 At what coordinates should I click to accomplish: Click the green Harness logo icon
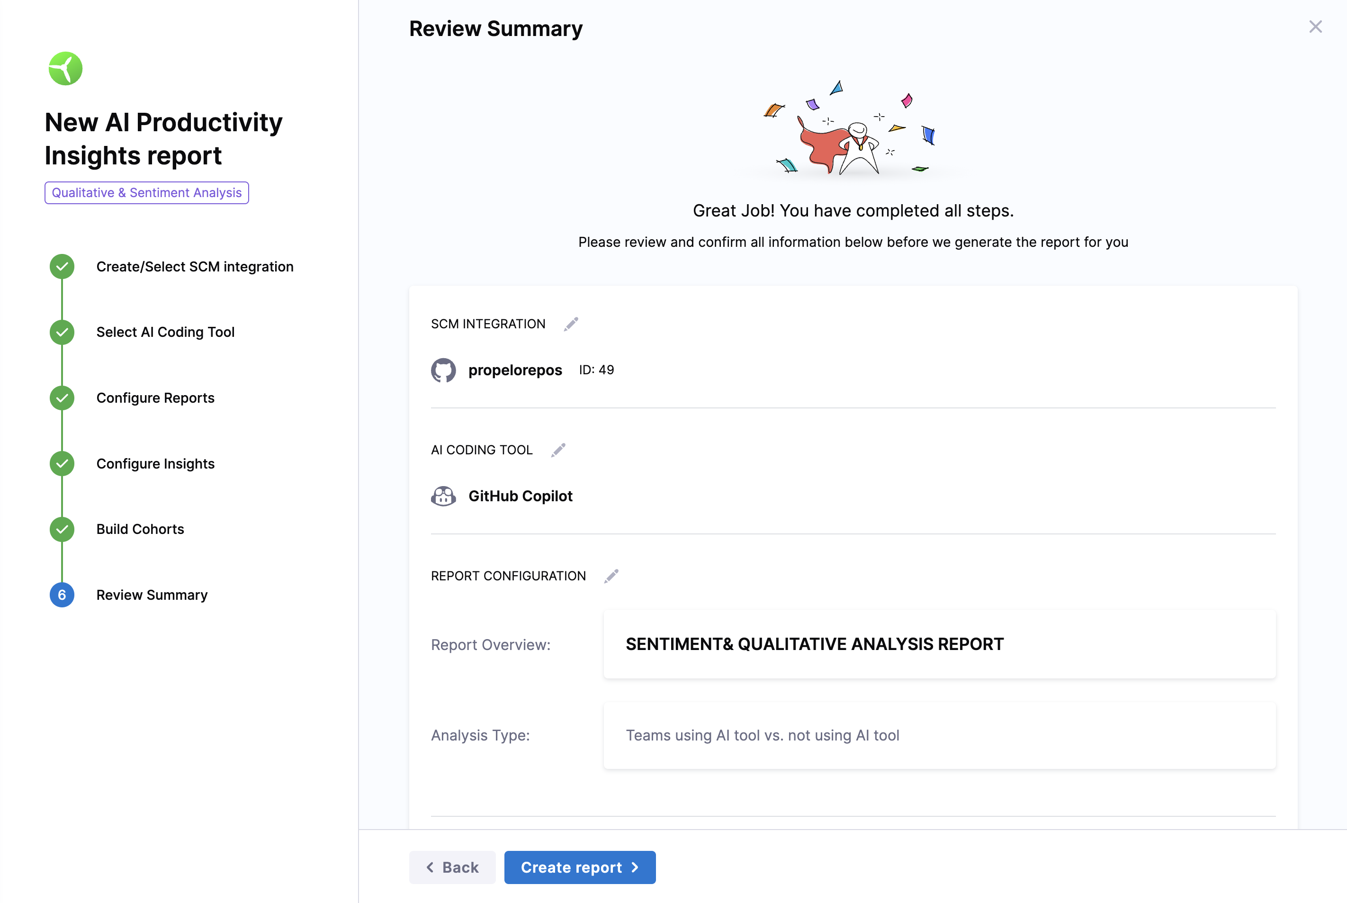[66, 69]
